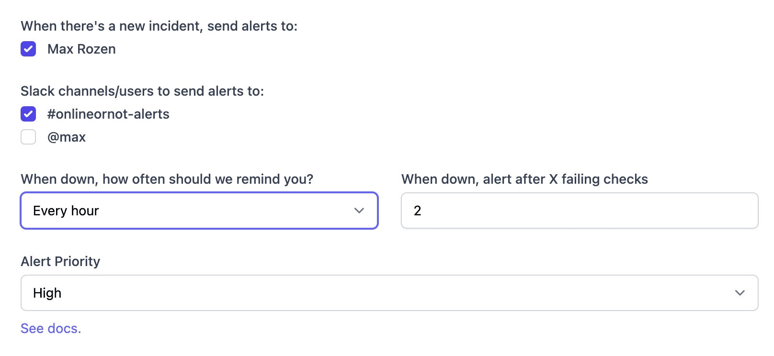Open documentation via See docs
The width and height of the screenshot is (774, 356).
point(50,328)
